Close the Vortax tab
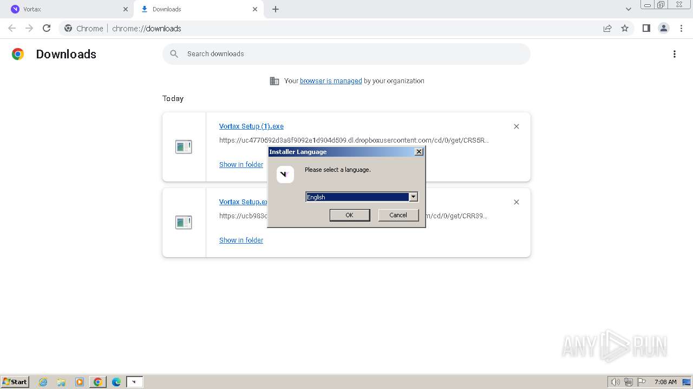 click(x=126, y=9)
